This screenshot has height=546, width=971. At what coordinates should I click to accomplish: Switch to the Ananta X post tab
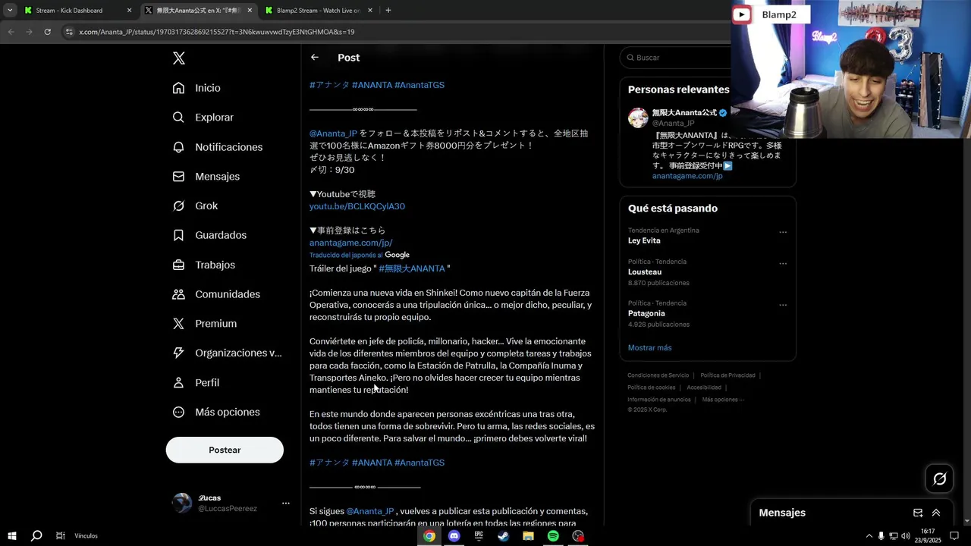(x=199, y=11)
